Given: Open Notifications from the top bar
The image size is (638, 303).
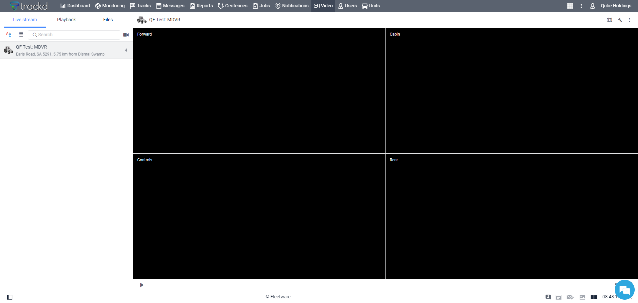Looking at the screenshot, I should pos(292,6).
